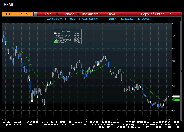Click the Average marker icon in legend
The image size is (184, 132).
[55, 38]
